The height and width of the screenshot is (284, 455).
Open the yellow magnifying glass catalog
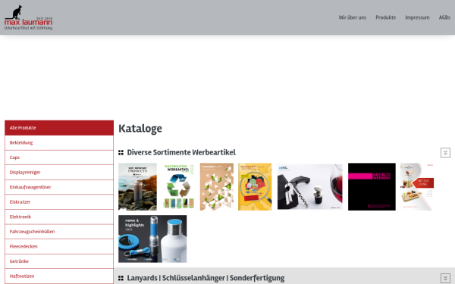coord(255,186)
